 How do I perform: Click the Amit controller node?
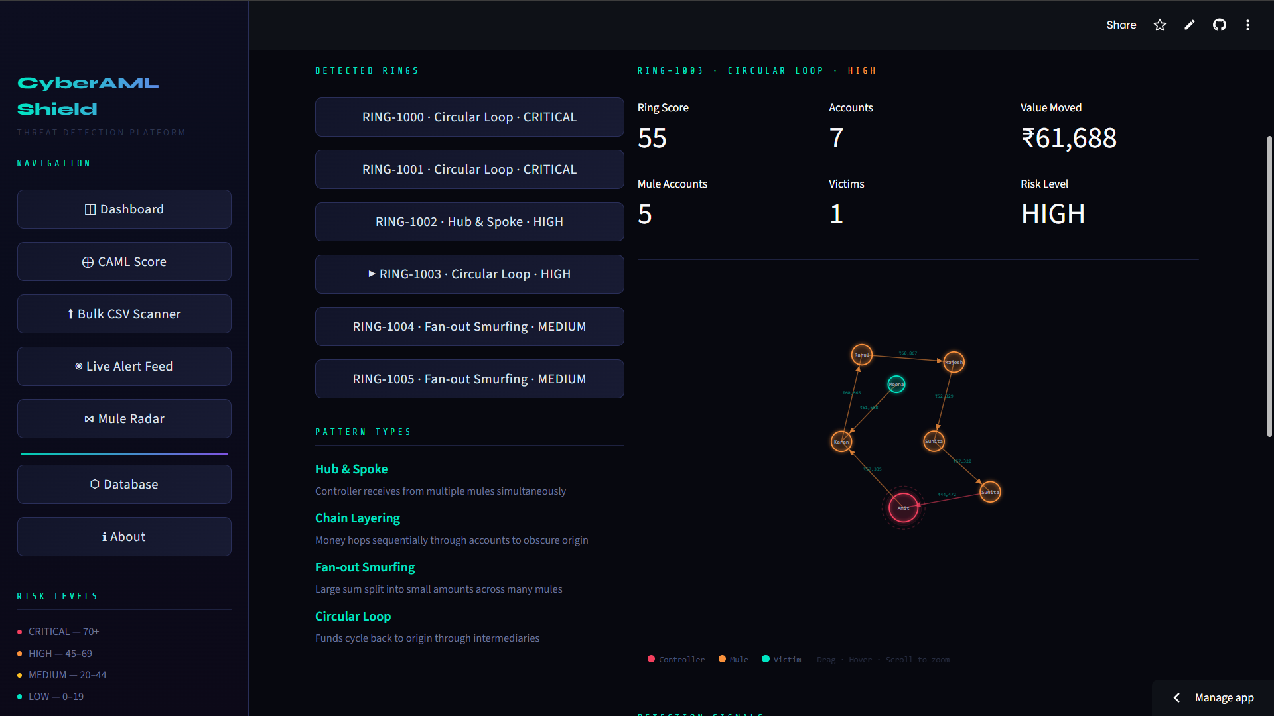pyautogui.click(x=903, y=508)
